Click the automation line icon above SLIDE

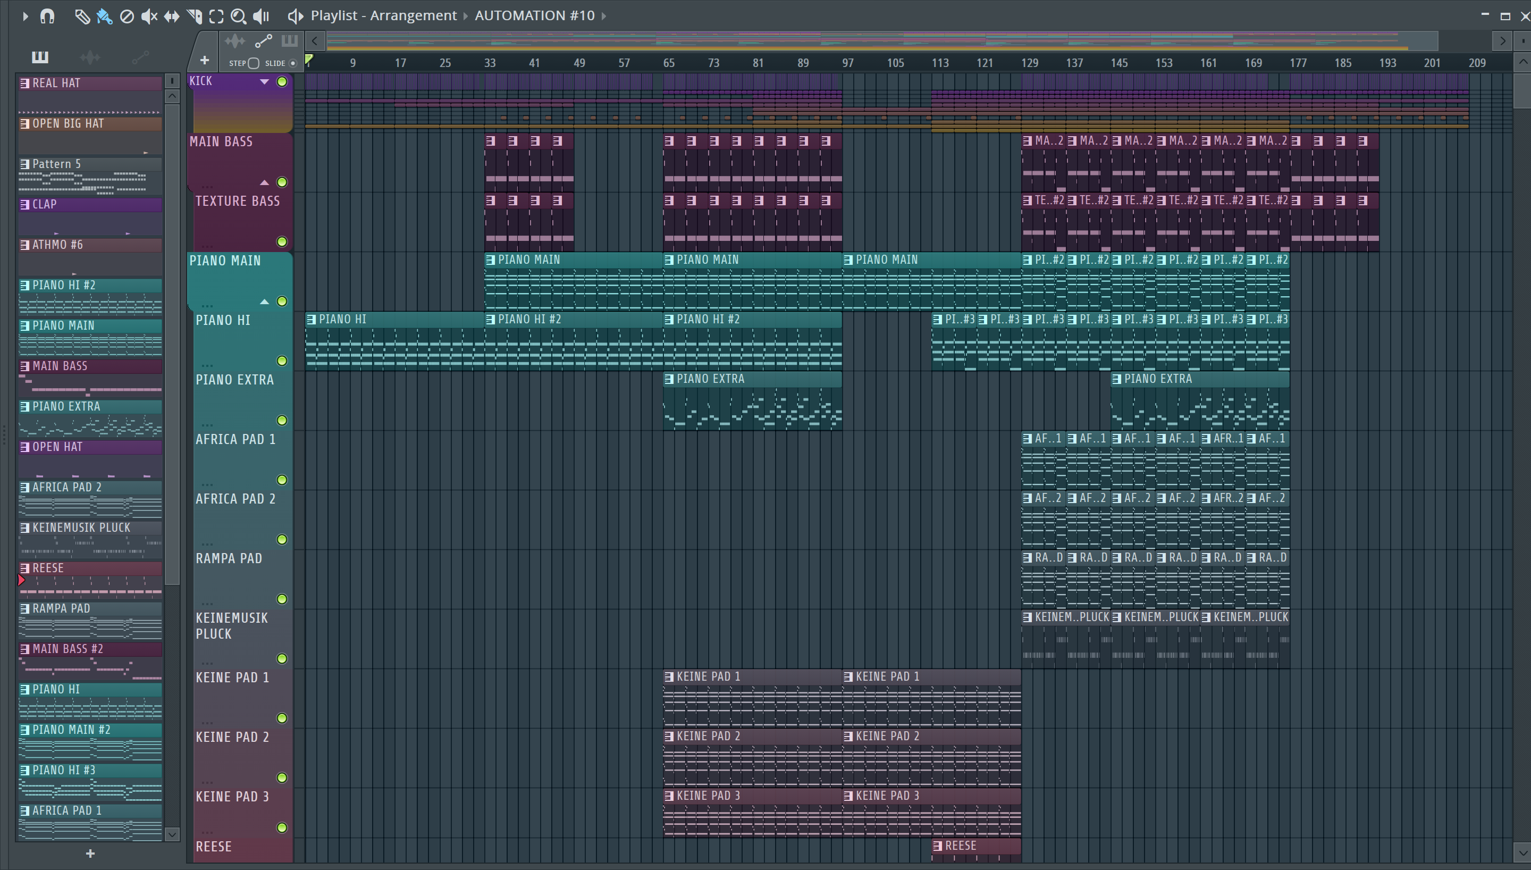pyautogui.click(x=263, y=41)
